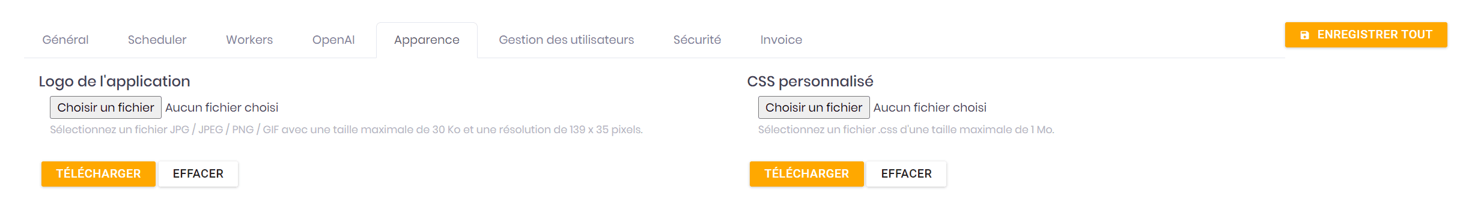This screenshot has width=1469, height=222.
Task: Click EFFACER under CSS personnalisé
Action: pos(906,174)
